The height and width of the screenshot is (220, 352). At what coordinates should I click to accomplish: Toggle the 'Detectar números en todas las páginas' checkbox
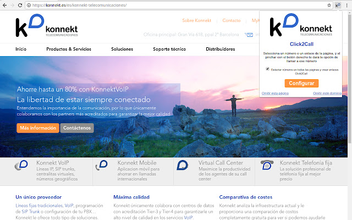[267, 69]
